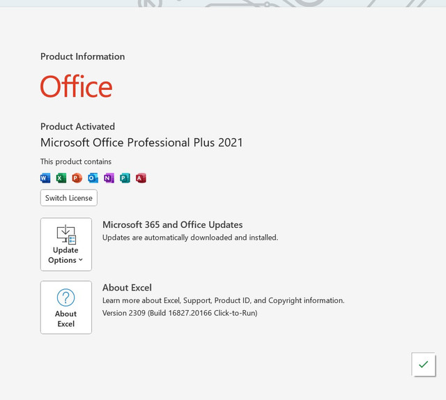The height and width of the screenshot is (400, 446).
Task: Click the PowerPoint app icon
Action: (77, 178)
